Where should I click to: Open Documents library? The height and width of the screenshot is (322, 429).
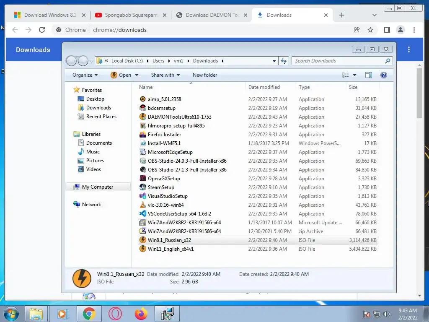[x=99, y=143]
